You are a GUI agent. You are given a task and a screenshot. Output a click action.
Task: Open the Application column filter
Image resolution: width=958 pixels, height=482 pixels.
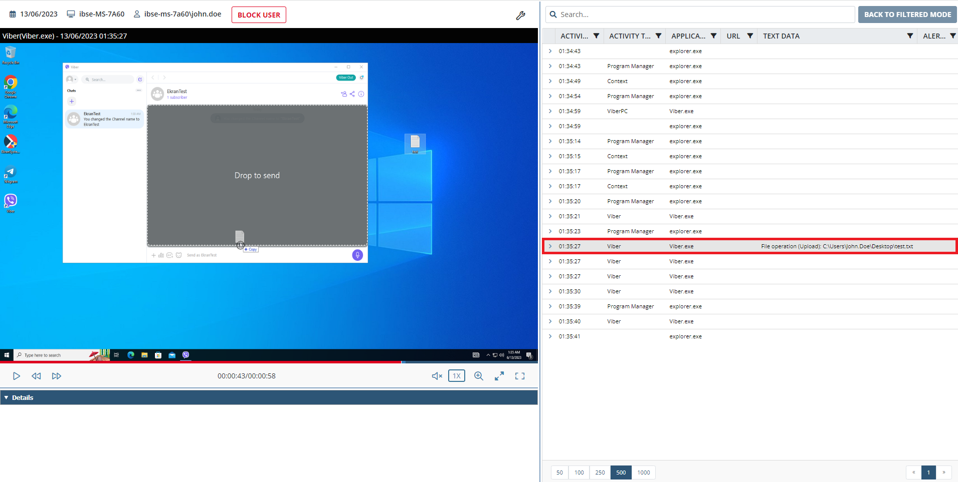point(713,36)
